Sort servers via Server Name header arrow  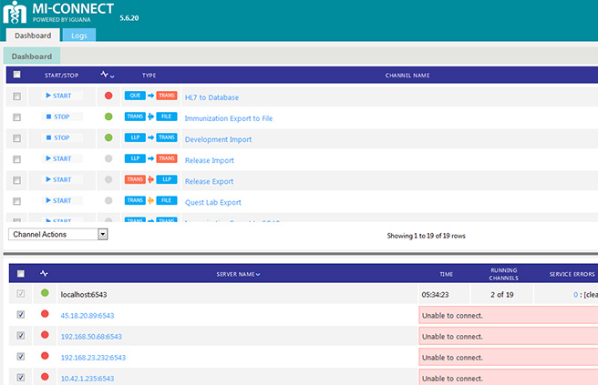[257, 274]
